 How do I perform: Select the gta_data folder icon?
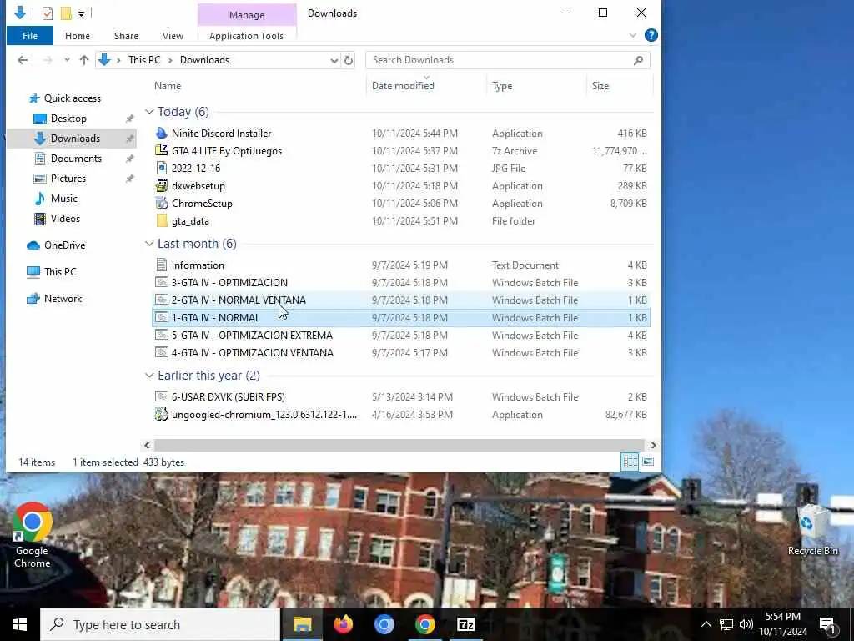click(161, 220)
